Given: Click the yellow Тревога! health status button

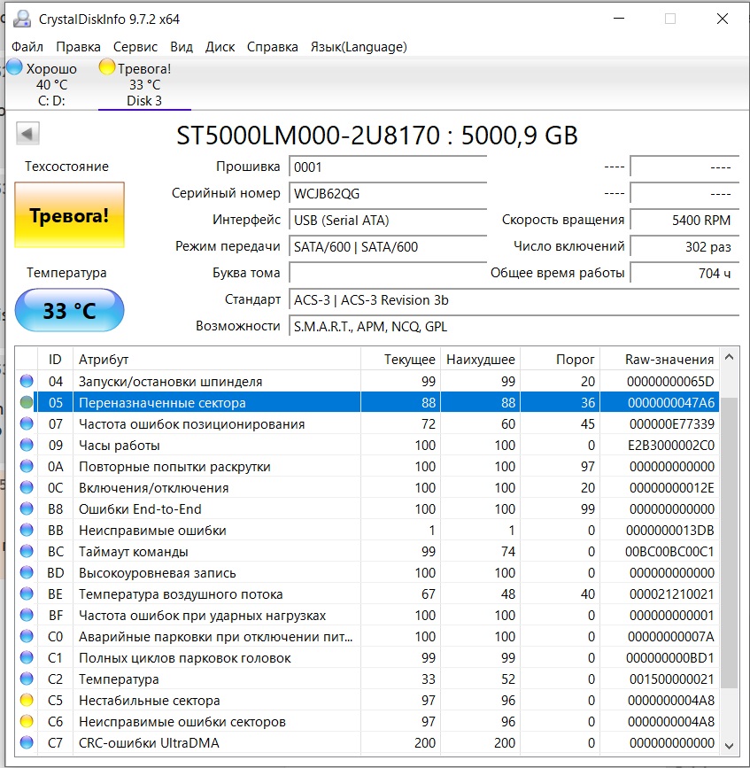Looking at the screenshot, I should (x=70, y=215).
